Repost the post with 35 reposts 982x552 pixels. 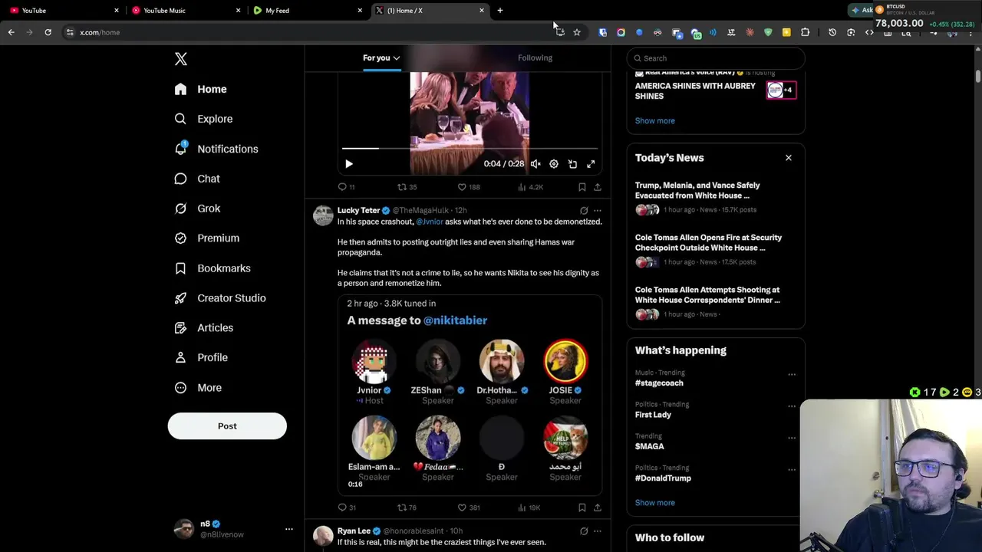(407, 187)
